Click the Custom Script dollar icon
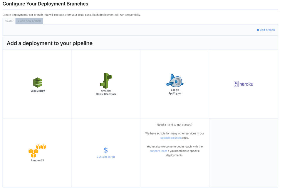Screen dimensions: 282x192 tap(106, 150)
